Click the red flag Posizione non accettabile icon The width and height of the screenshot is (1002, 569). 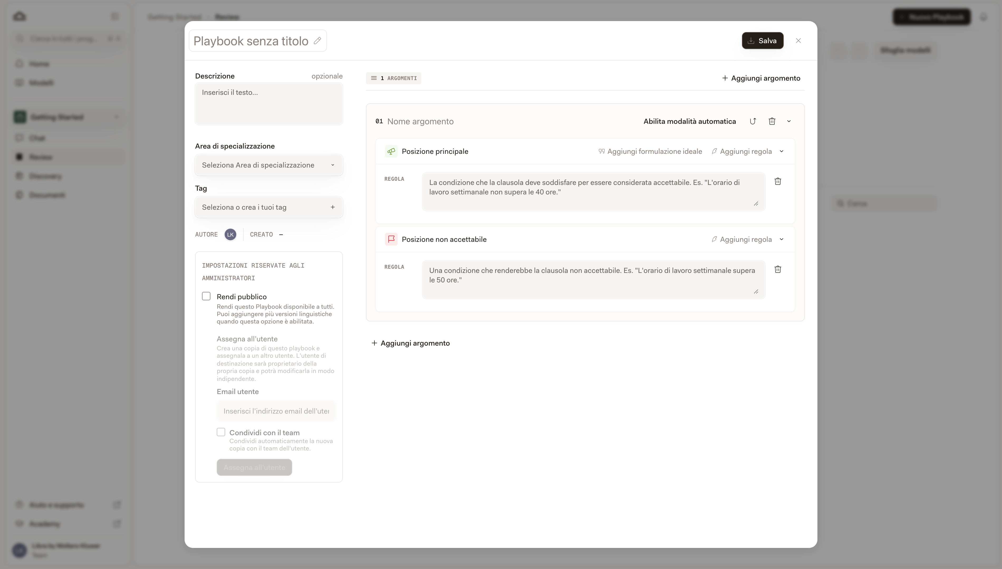pyautogui.click(x=391, y=239)
